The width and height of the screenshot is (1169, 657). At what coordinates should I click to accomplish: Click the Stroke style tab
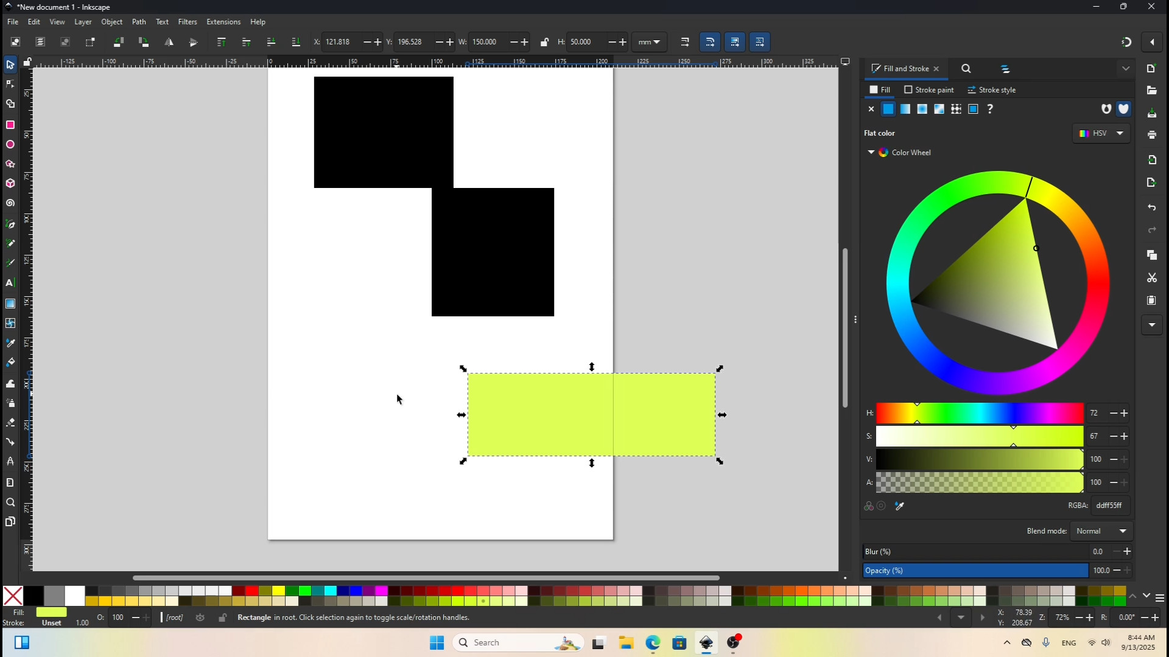[992, 90]
